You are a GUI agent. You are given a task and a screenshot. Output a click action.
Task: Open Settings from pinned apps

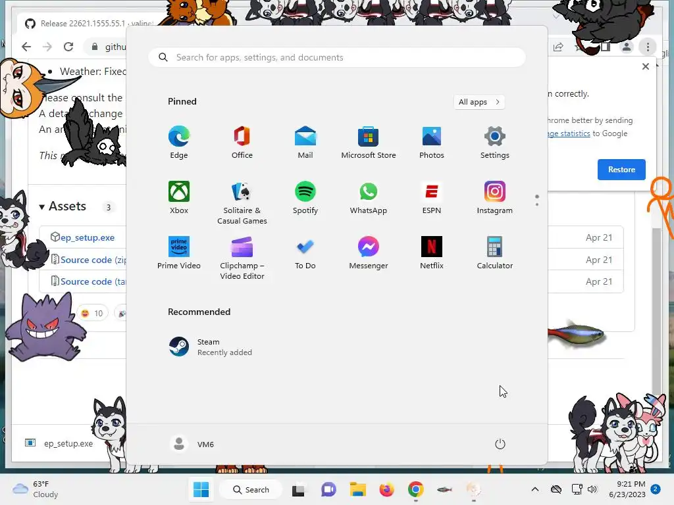coord(495,143)
